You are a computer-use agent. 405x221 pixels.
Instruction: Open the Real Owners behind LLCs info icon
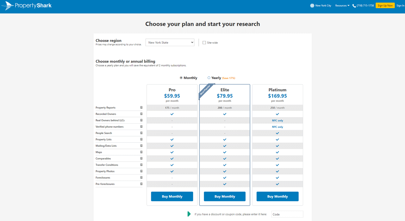[141, 120]
